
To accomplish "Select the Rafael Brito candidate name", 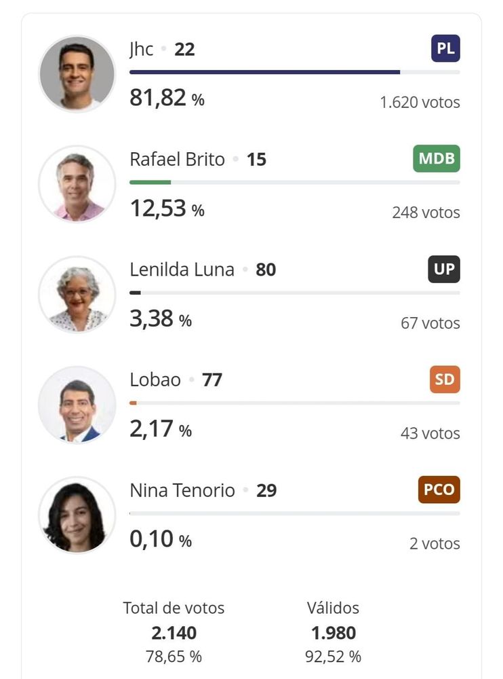I will 178,160.
